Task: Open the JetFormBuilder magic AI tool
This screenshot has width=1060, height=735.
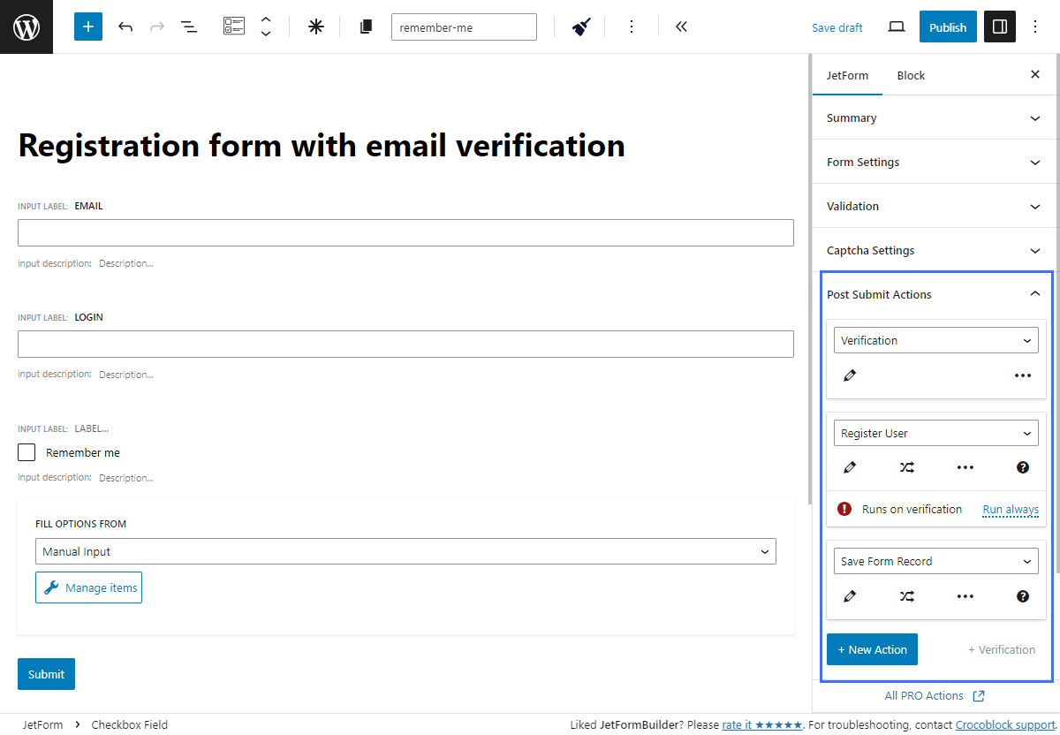Action: pos(315,27)
